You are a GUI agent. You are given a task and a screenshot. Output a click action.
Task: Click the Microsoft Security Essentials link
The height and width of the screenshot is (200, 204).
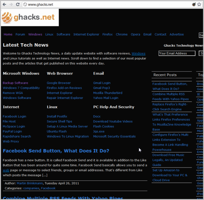coord(114,136)
